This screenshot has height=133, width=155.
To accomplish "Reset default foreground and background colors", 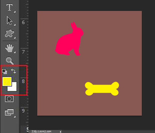I will click(x=4, y=72).
